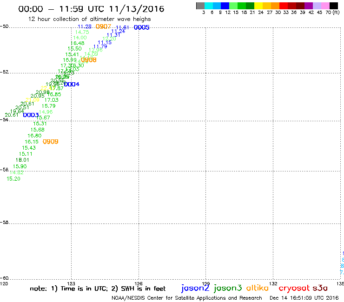Click the orange time label 0907

click(104, 26)
